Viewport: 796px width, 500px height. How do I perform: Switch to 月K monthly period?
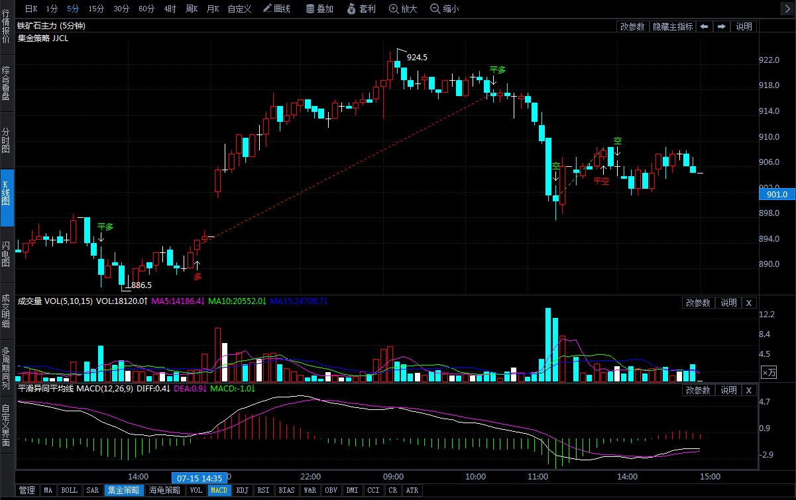click(213, 9)
